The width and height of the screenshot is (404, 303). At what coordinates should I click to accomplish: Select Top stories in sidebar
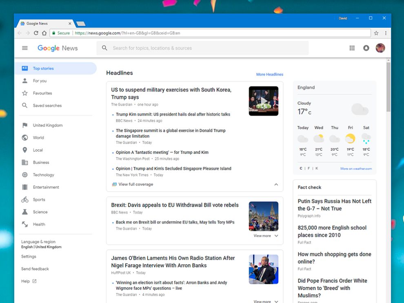[x=55, y=68]
